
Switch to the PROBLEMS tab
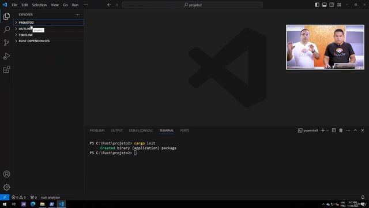[x=97, y=131]
